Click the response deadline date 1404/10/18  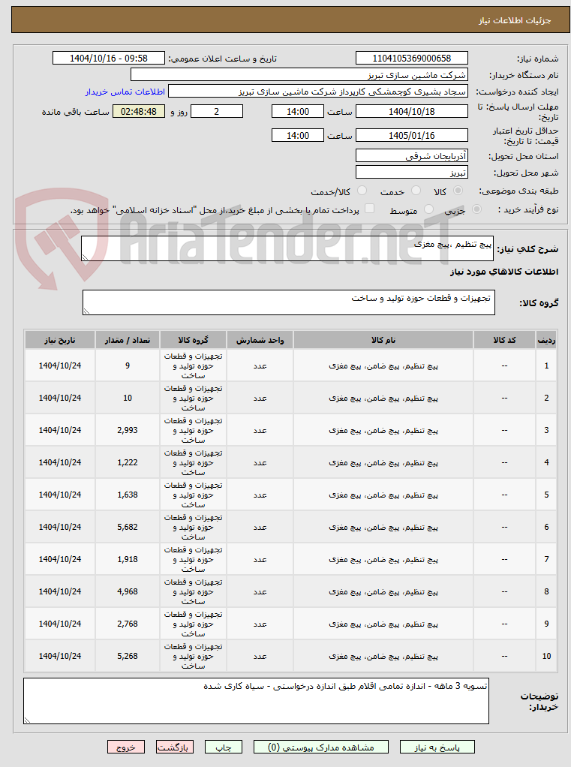coord(412,111)
